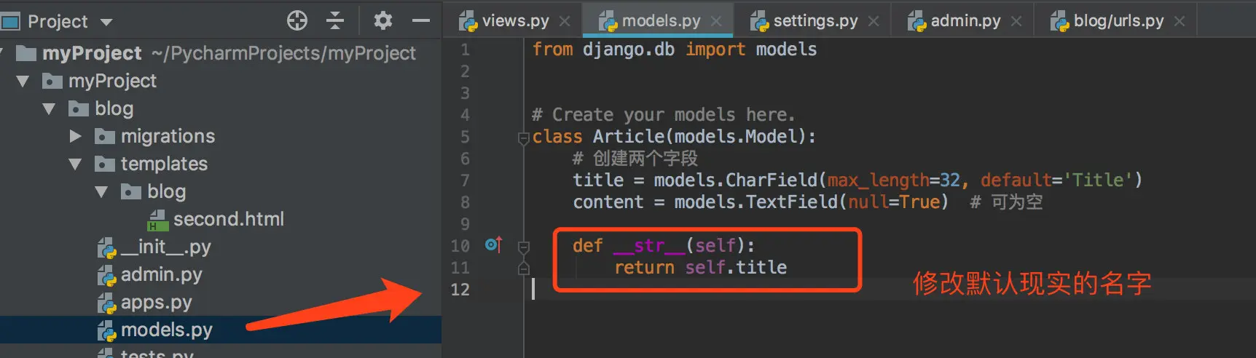
Task: Click line number 12 in gutter
Action: (x=460, y=290)
